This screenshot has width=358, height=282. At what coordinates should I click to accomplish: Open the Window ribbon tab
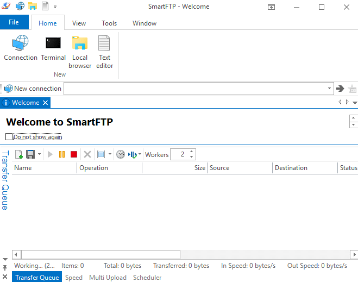145,23
